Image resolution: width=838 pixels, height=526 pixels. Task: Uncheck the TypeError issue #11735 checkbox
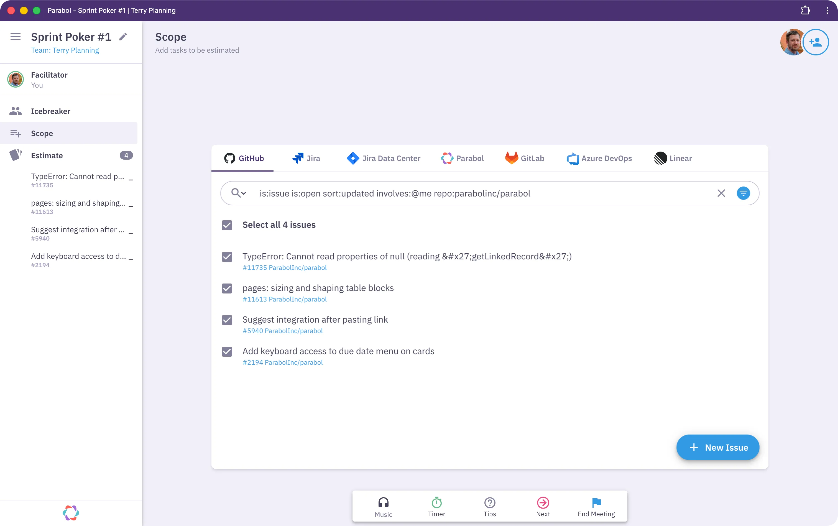tap(227, 257)
